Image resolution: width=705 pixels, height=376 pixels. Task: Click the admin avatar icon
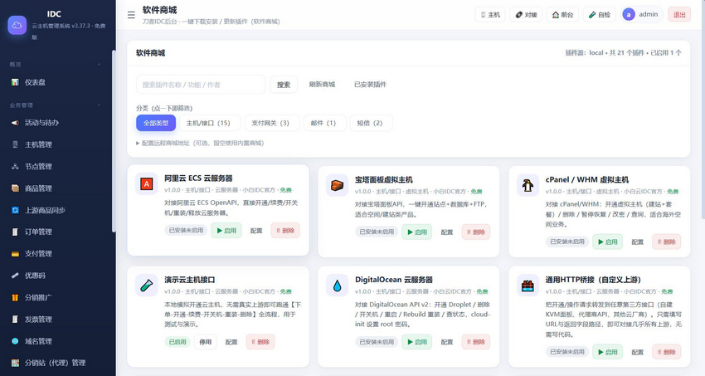(x=628, y=14)
